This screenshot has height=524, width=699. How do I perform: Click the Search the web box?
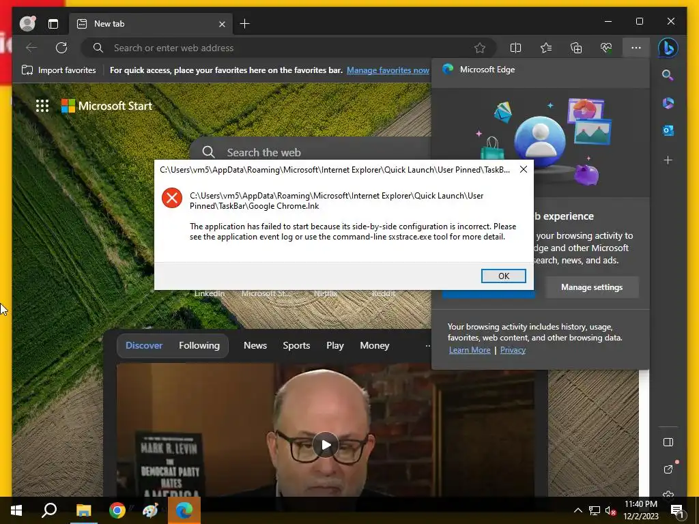click(312, 152)
